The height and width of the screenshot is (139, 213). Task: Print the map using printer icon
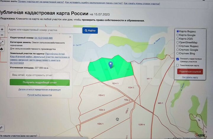pos(2,49)
